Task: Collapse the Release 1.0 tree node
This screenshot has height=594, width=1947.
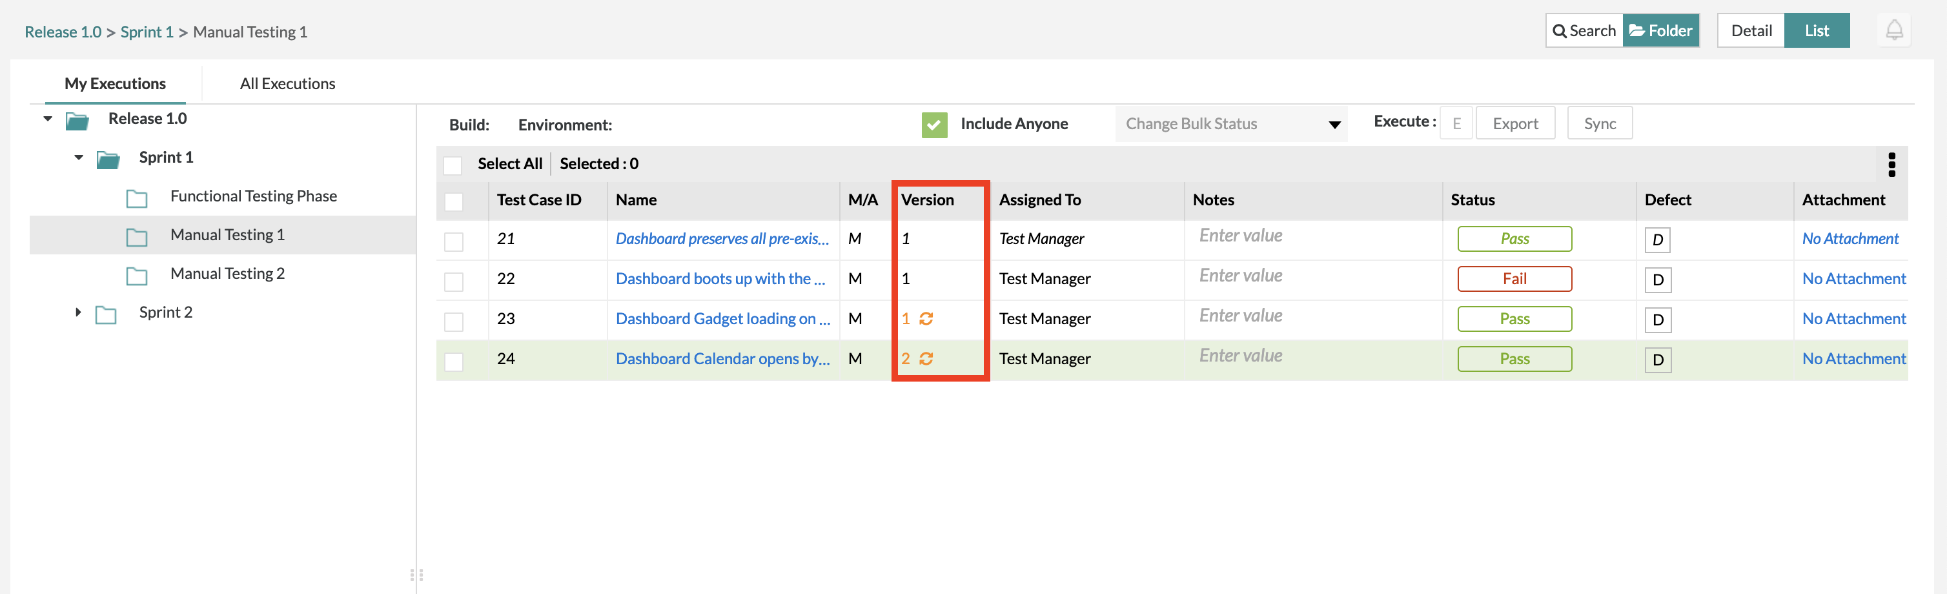Action: (48, 119)
